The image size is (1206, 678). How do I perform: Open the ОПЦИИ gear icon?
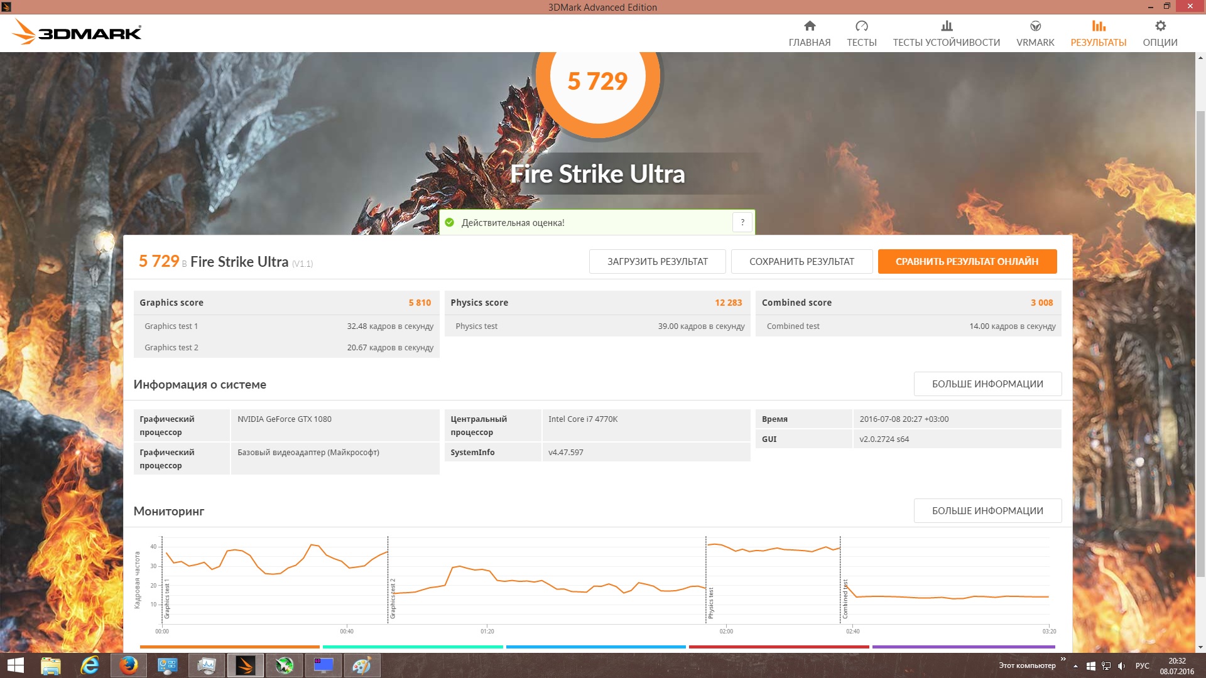pos(1160,26)
